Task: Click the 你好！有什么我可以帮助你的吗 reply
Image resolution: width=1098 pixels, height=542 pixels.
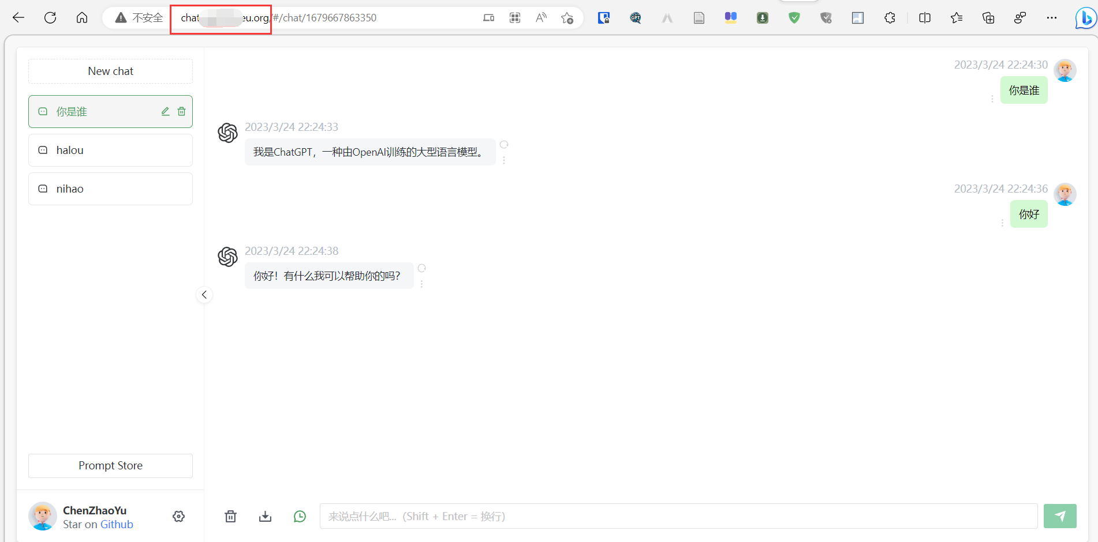Action: click(x=329, y=276)
